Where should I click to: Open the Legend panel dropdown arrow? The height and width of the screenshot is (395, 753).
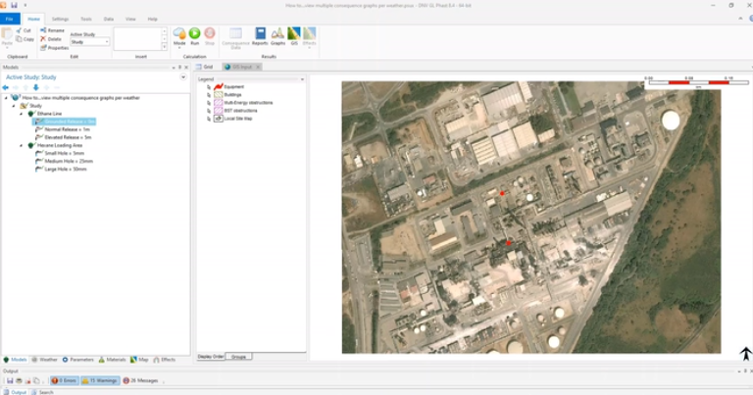[x=302, y=79]
